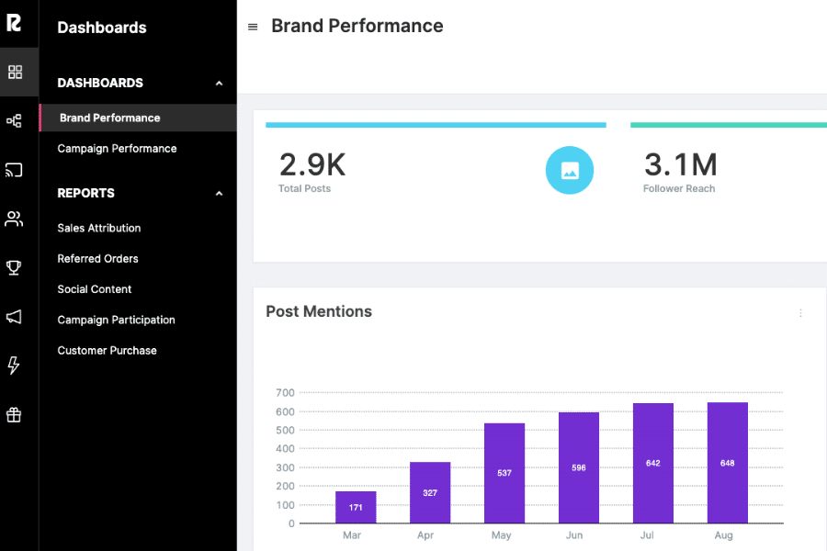This screenshot has width=827, height=551.
Task: Click the Aug bar showing 648 mentions
Action: [727, 463]
